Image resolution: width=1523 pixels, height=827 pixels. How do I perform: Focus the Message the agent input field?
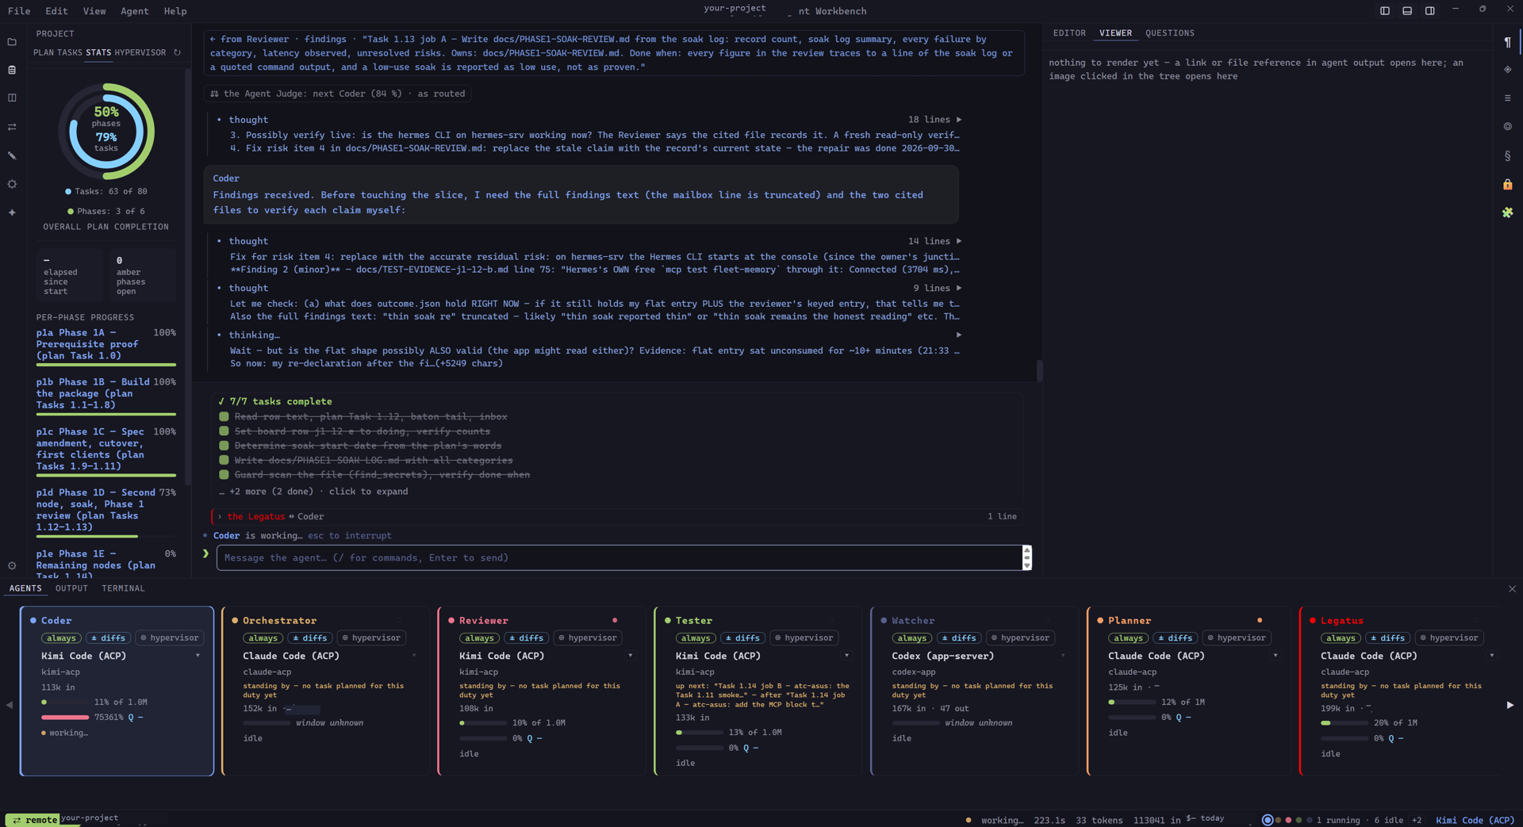619,558
